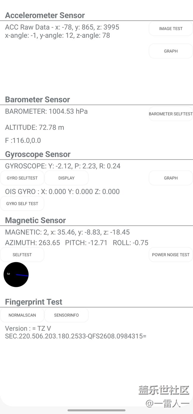Screen dimensions: 193x414
Task: Select the fingerprint Version text
Action: pyautogui.click(x=75, y=332)
